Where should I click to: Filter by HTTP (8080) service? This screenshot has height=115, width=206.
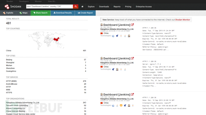(x=11, y=81)
